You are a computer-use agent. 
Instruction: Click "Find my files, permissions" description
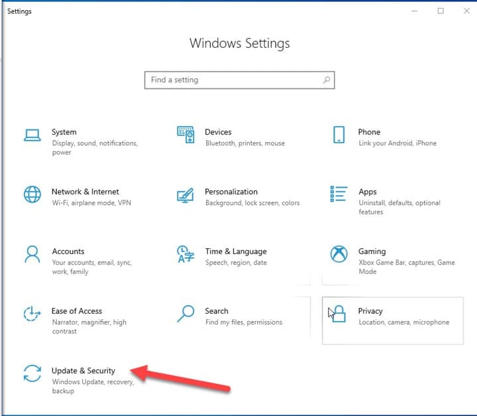coord(244,322)
